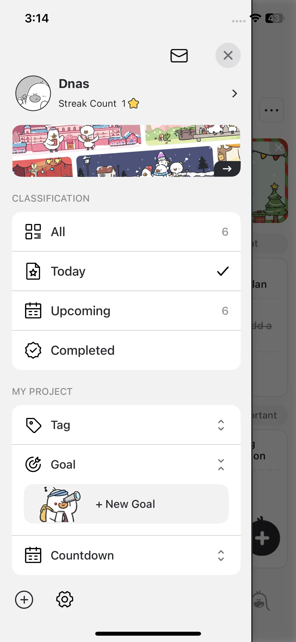The height and width of the screenshot is (642, 296).
Task: Open profile details chevron next to Dnas
Action: (234, 94)
